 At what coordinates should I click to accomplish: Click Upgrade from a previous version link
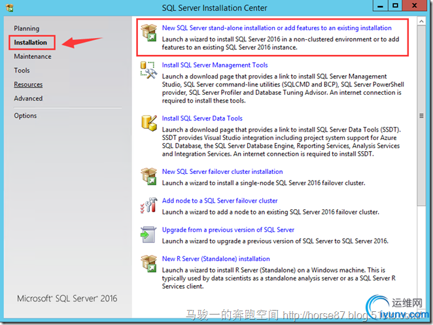[x=228, y=230]
